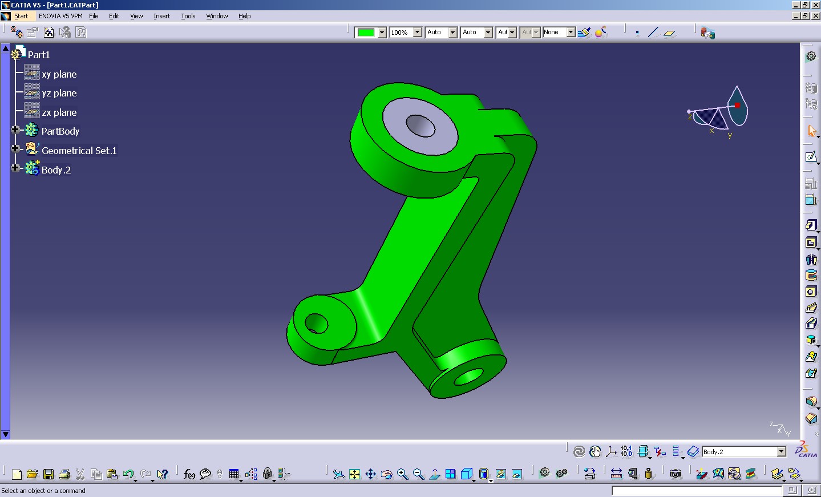Click the command input field
This screenshot has height=497, width=821.
point(697,490)
